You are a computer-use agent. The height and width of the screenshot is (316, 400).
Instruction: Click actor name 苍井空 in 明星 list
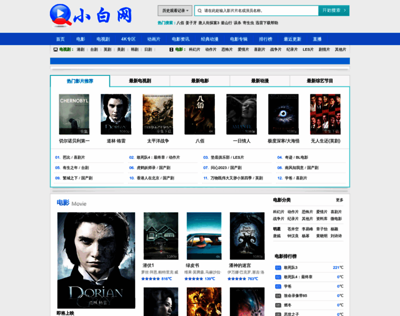293,229
